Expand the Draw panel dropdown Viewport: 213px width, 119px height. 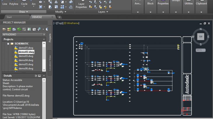click(x=24, y=12)
